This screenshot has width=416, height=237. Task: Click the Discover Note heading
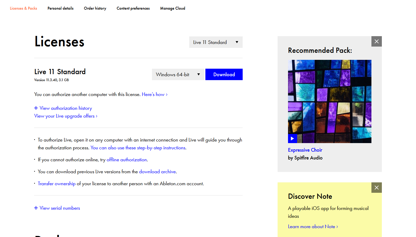pyautogui.click(x=310, y=196)
